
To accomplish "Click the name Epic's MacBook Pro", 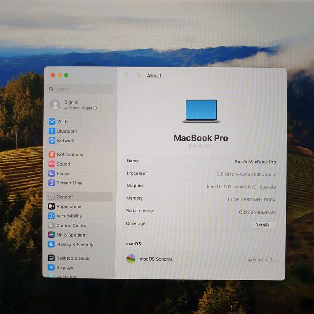I will [256, 162].
